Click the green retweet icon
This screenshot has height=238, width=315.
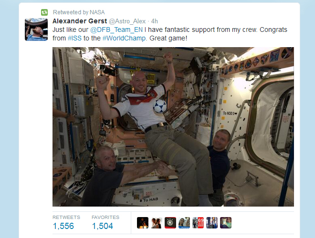click(44, 12)
